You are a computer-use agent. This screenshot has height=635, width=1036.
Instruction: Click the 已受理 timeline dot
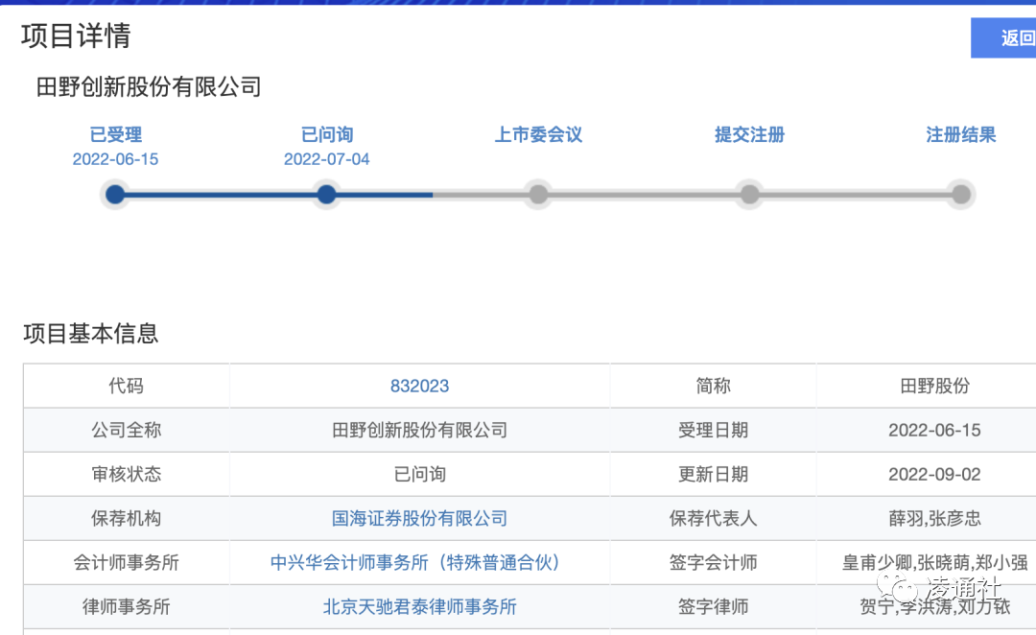116,195
